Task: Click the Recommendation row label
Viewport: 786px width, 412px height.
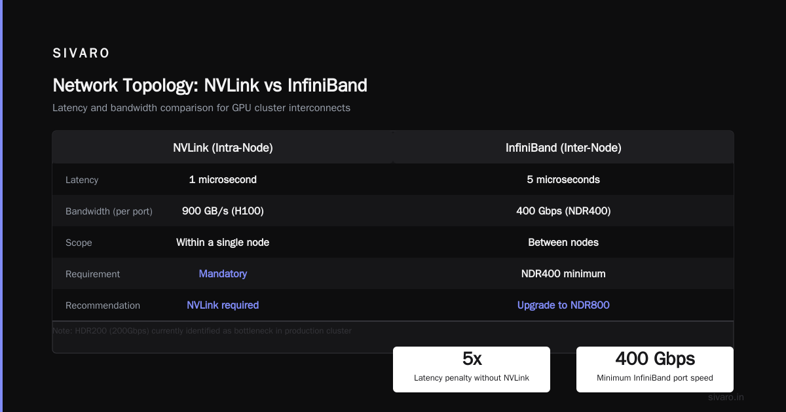Action: pos(103,305)
